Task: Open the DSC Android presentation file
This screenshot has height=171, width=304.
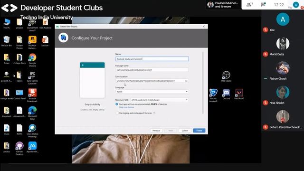Action: point(45,24)
